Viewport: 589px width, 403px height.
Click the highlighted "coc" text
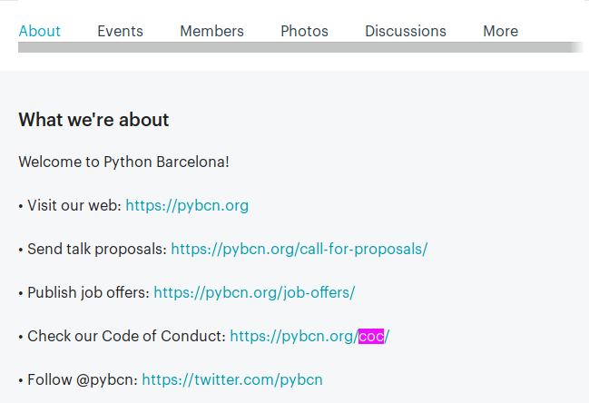[371, 336]
